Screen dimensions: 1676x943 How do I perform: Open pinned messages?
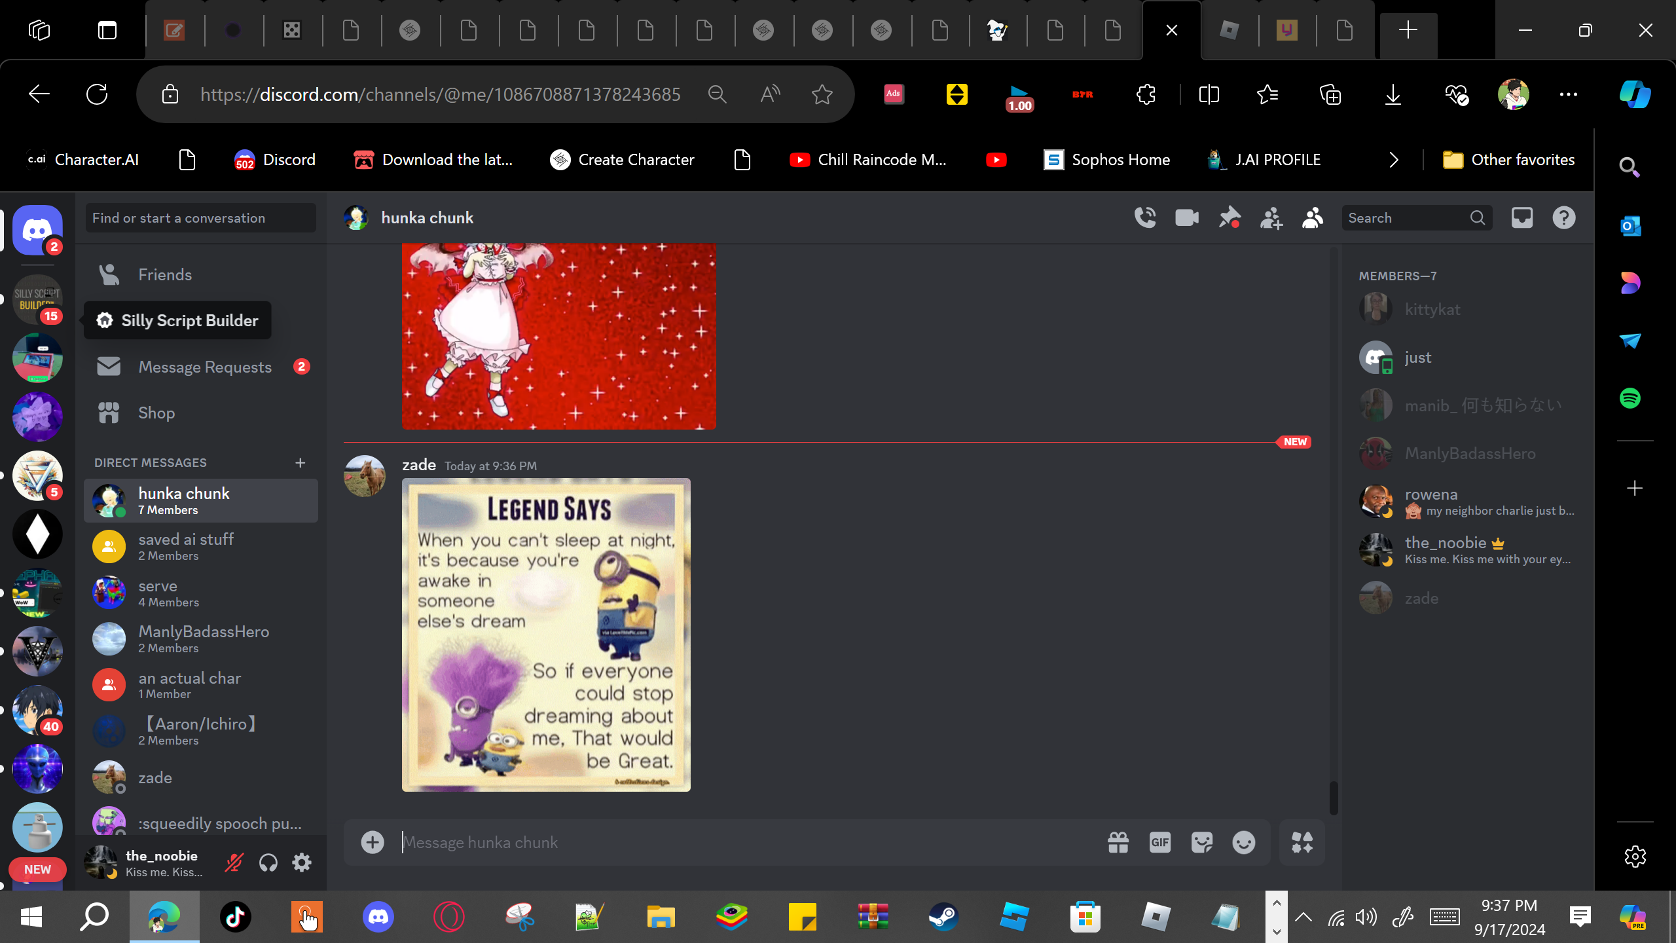[1229, 217]
